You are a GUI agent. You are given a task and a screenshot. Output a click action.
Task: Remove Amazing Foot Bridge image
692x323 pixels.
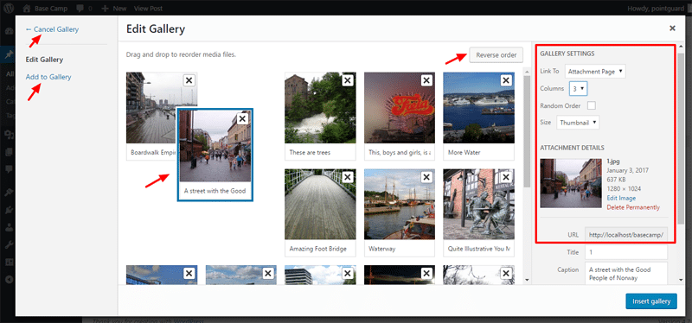point(348,177)
